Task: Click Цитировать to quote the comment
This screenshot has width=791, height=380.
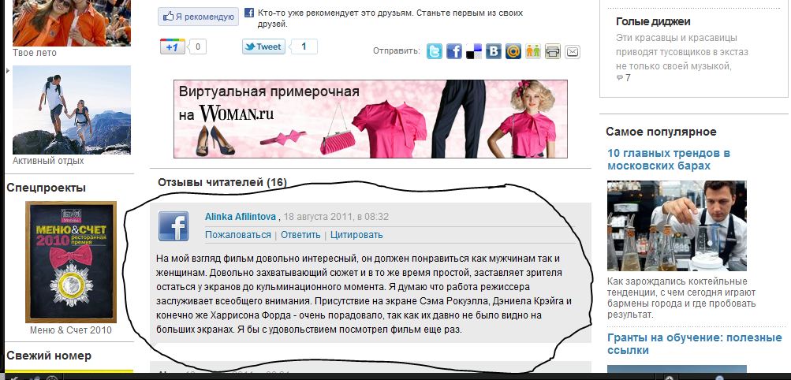Action: (356, 235)
